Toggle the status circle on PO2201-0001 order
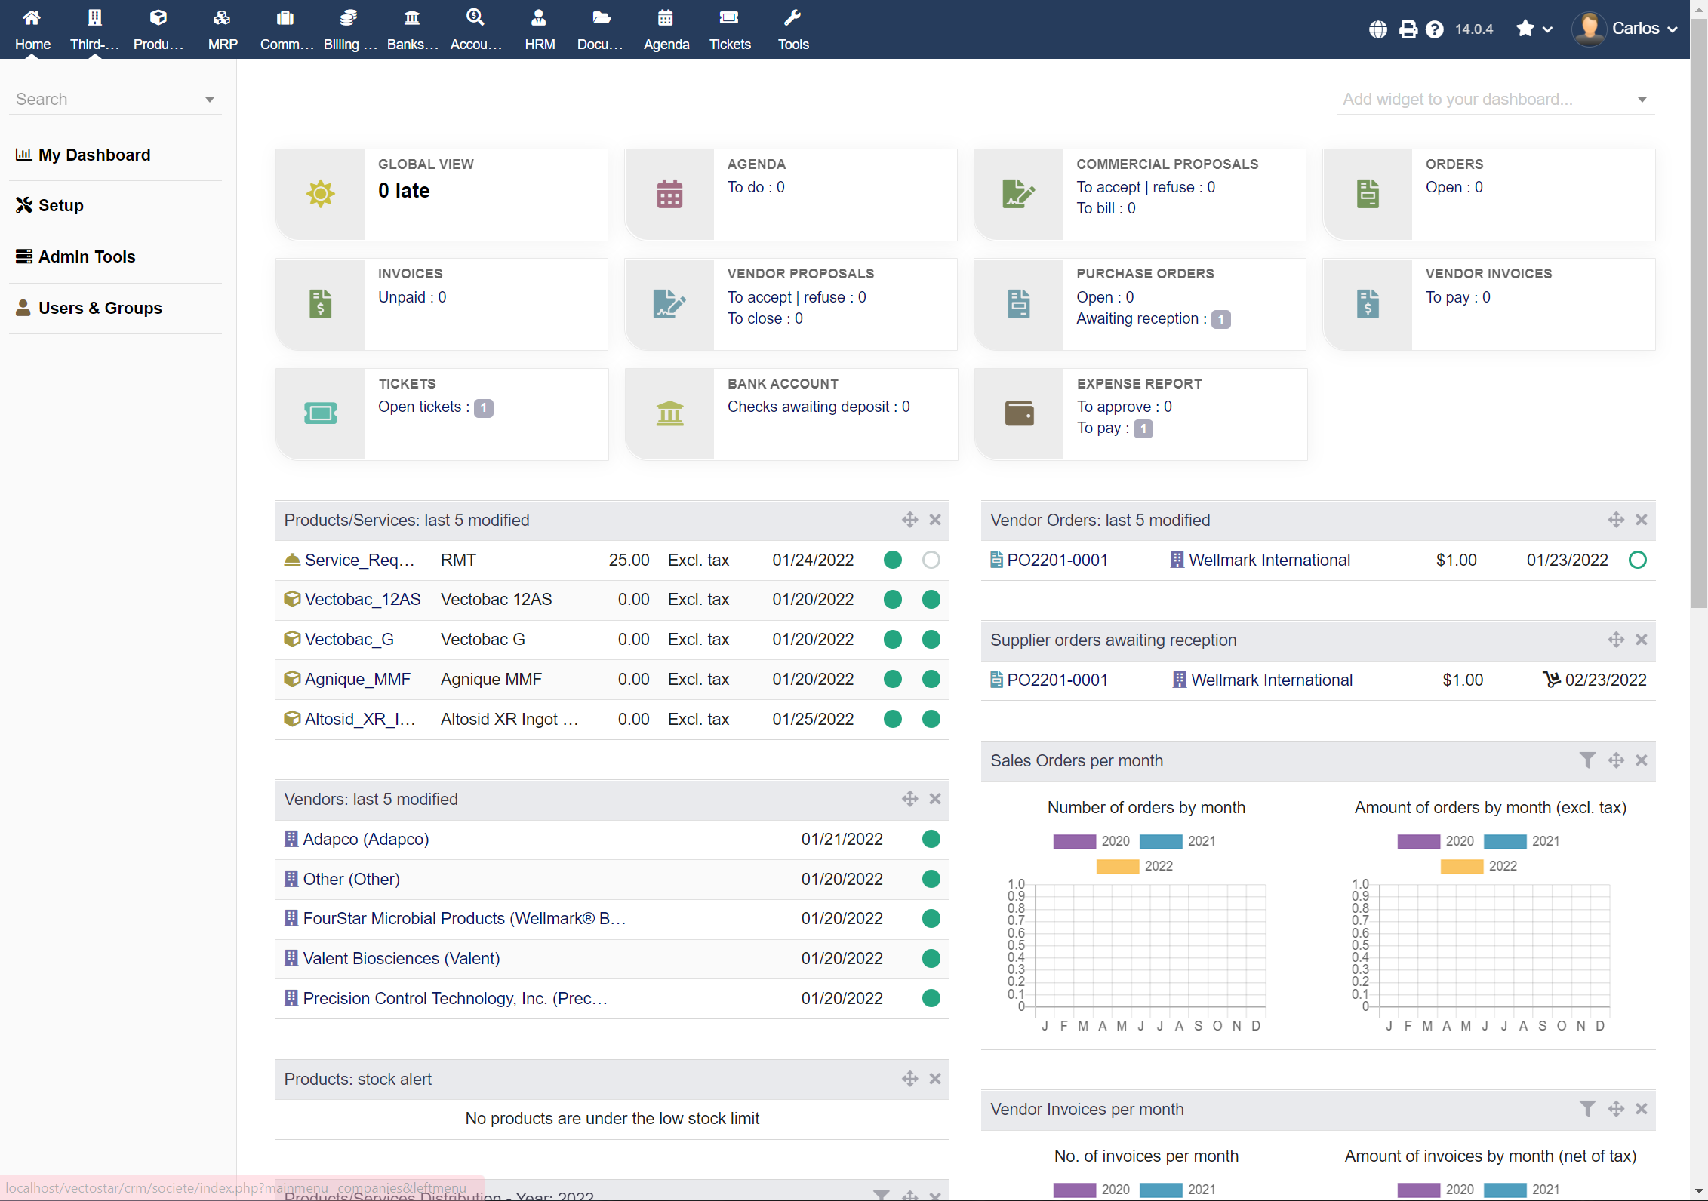This screenshot has width=1708, height=1201. point(1638,560)
